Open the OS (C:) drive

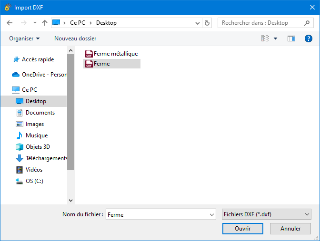point(34,181)
